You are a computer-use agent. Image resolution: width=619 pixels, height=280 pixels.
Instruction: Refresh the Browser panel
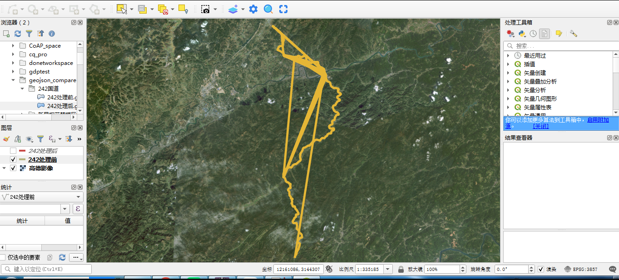coord(18,34)
